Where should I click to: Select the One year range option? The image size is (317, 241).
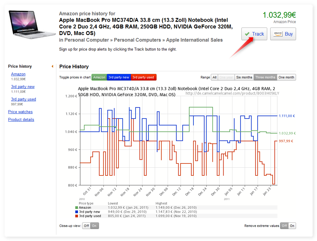tap(226, 77)
